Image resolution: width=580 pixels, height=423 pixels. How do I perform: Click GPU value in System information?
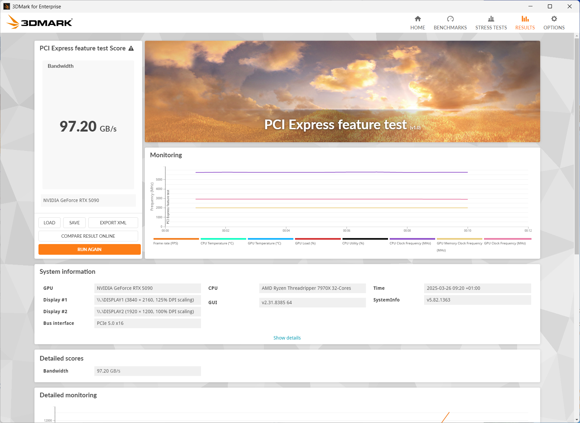148,288
